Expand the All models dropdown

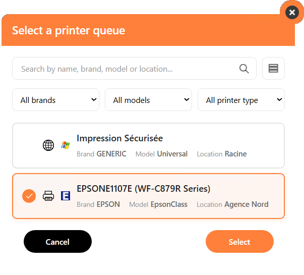[148, 100]
